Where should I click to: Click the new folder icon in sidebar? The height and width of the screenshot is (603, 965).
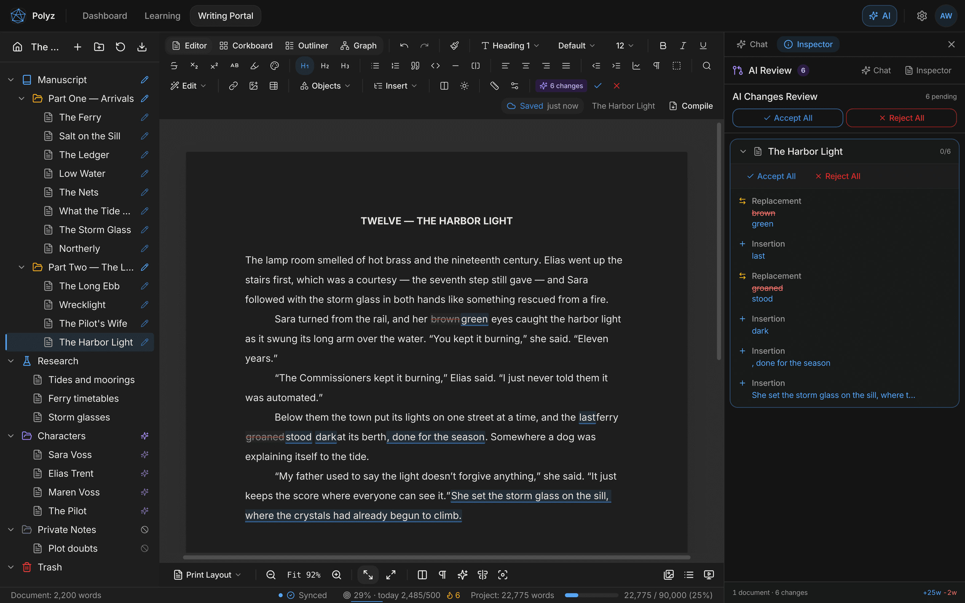(x=99, y=47)
